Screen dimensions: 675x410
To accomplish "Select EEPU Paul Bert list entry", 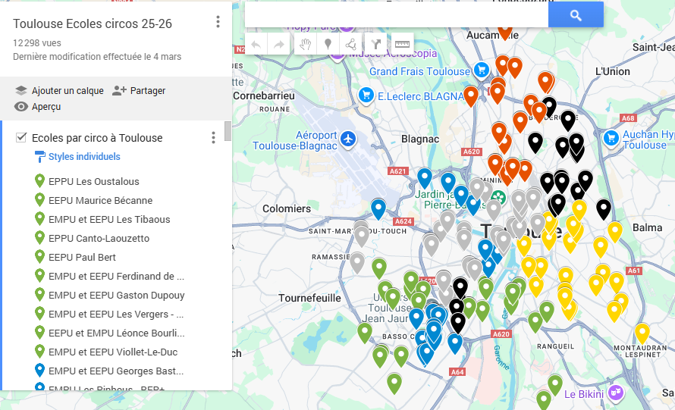I will click(83, 258).
